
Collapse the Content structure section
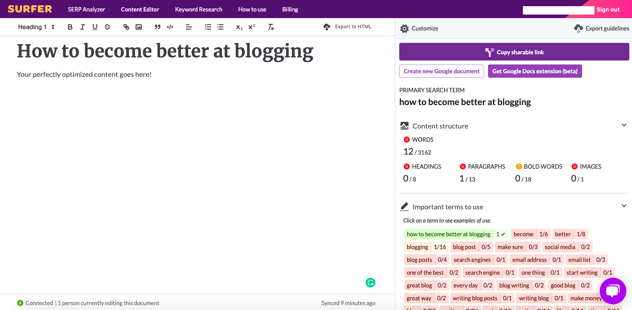coord(624,125)
